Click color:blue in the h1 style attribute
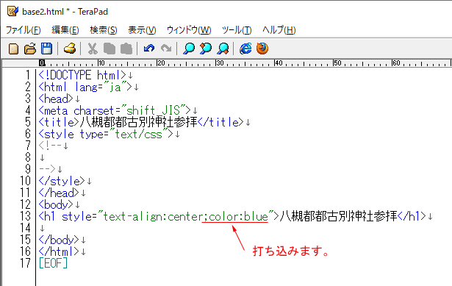 click(238, 216)
